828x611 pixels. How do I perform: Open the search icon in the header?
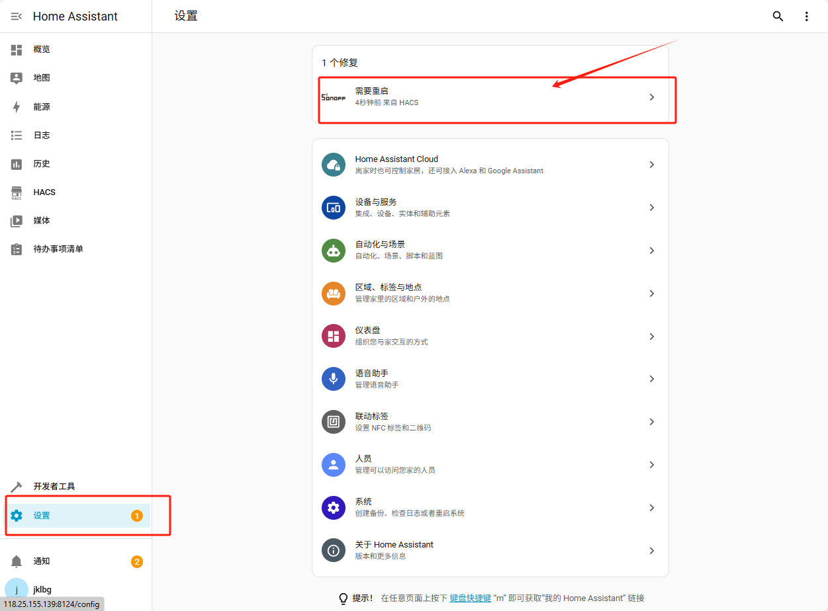[x=778, y=17]
